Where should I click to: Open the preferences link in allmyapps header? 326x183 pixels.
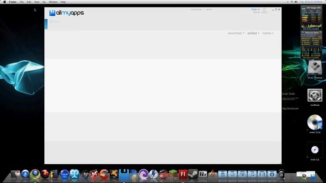pos(196,10)
